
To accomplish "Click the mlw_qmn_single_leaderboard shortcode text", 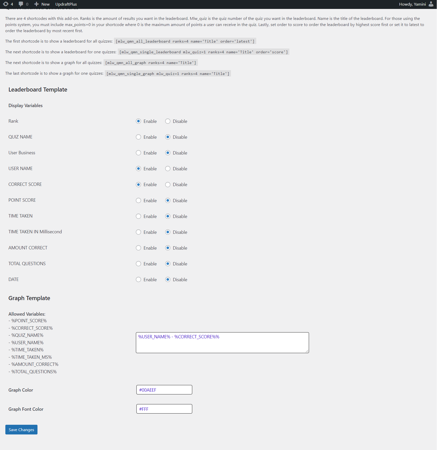I will [203, 52].
